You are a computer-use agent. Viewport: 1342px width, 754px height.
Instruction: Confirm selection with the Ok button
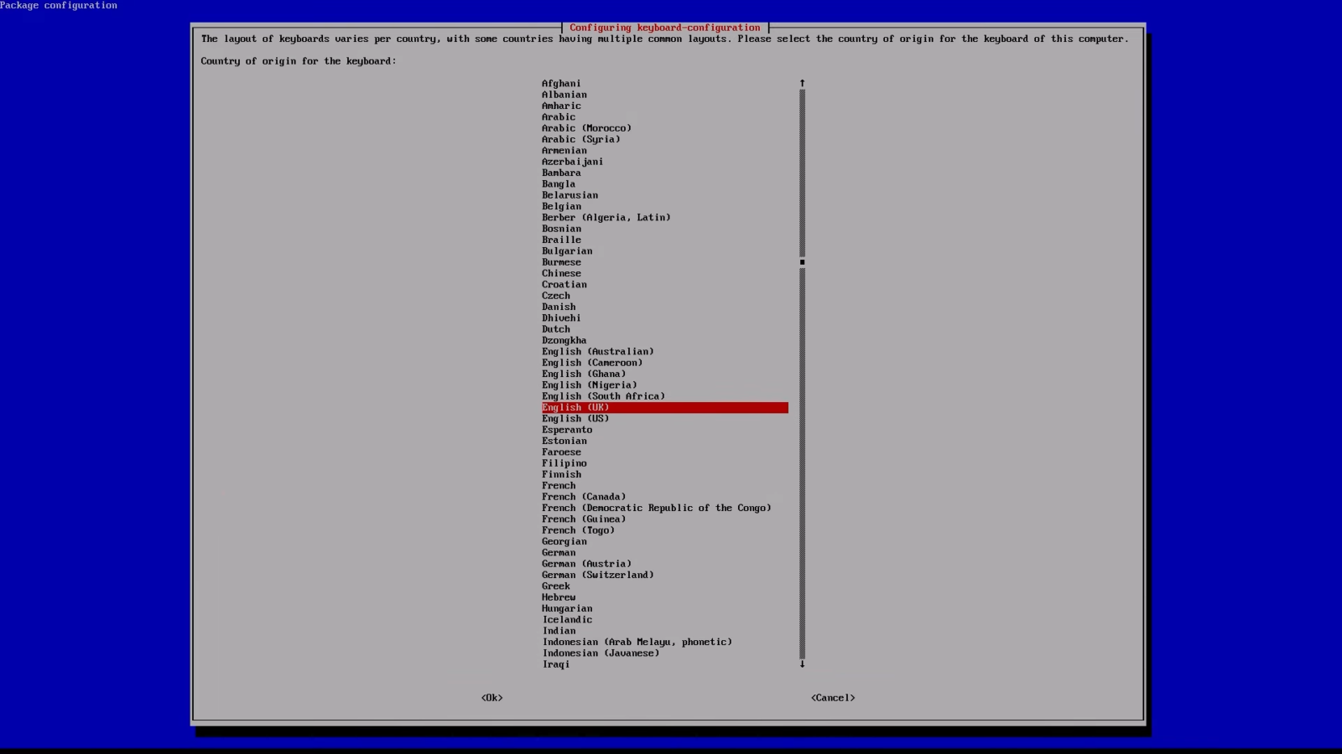pos(491,697)
